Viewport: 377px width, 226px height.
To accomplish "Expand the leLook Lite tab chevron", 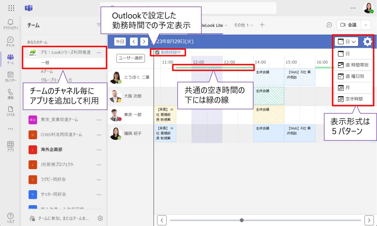I will (x=225, y=25).
